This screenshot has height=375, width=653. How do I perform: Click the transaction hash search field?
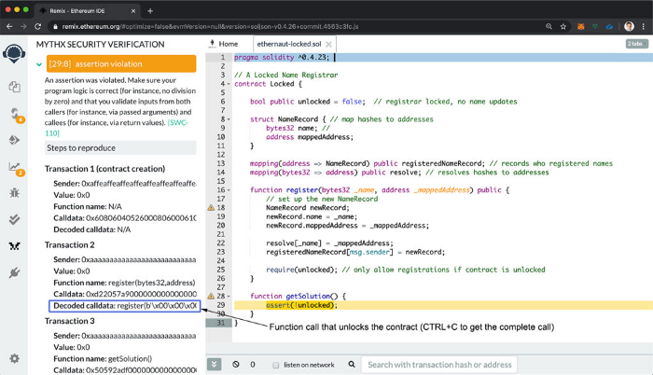[x=439, y=365]
